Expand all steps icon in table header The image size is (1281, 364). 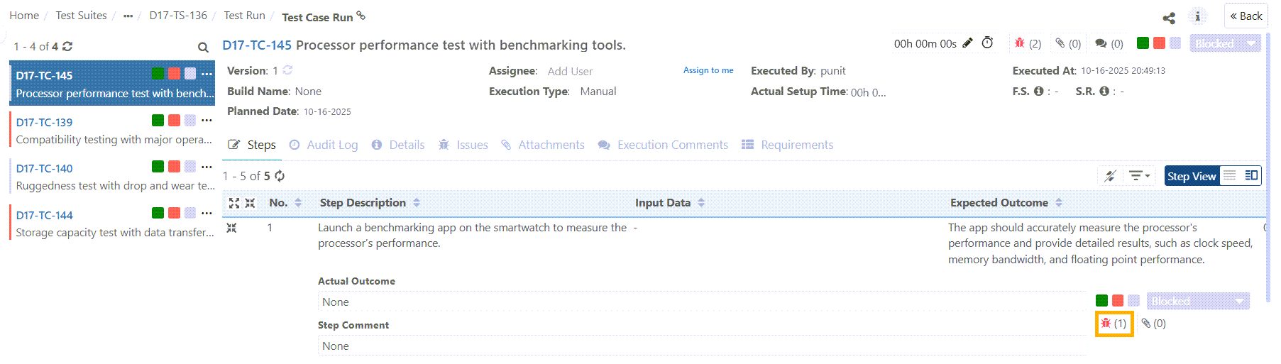point(234,203)
